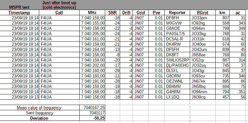248x123 pixels.
Task: Click the az value 351
Action: [237, 92]
